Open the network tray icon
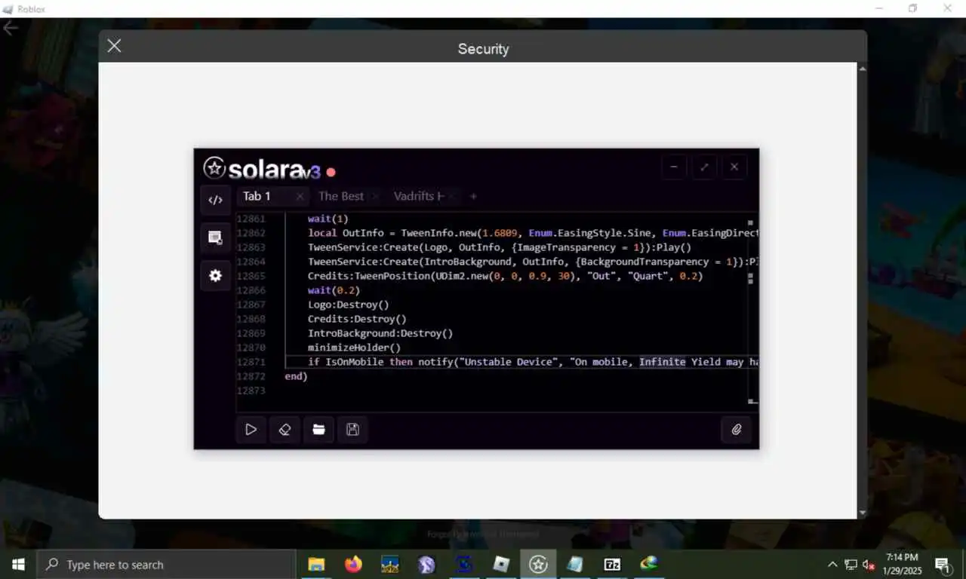 [x=851, y=565]
